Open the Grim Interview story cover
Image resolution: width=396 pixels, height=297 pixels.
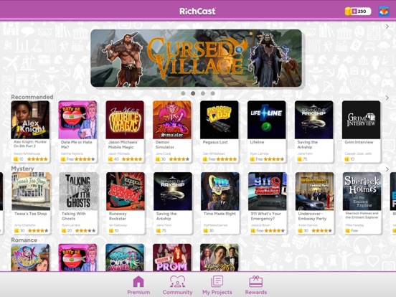(x=361, y=120)
